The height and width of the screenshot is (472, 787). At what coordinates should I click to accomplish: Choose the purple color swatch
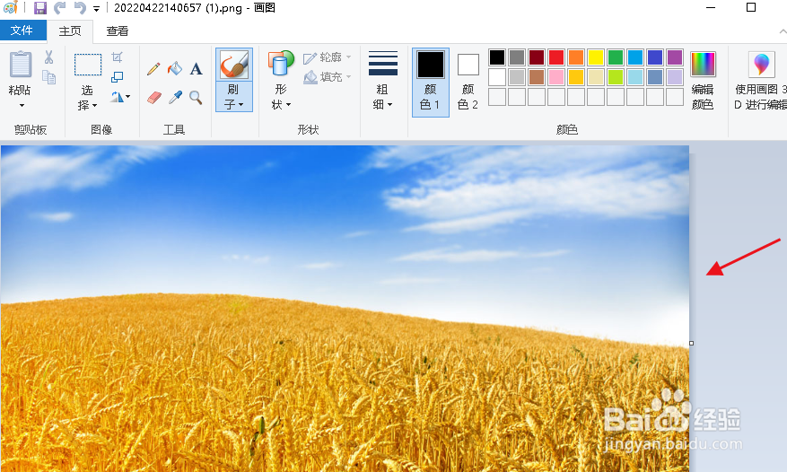click(675, 57)
